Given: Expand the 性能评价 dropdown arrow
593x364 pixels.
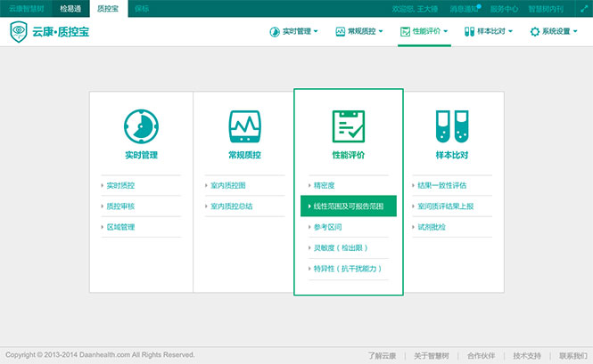Looking at the screenshot, I should click(446, 31).
